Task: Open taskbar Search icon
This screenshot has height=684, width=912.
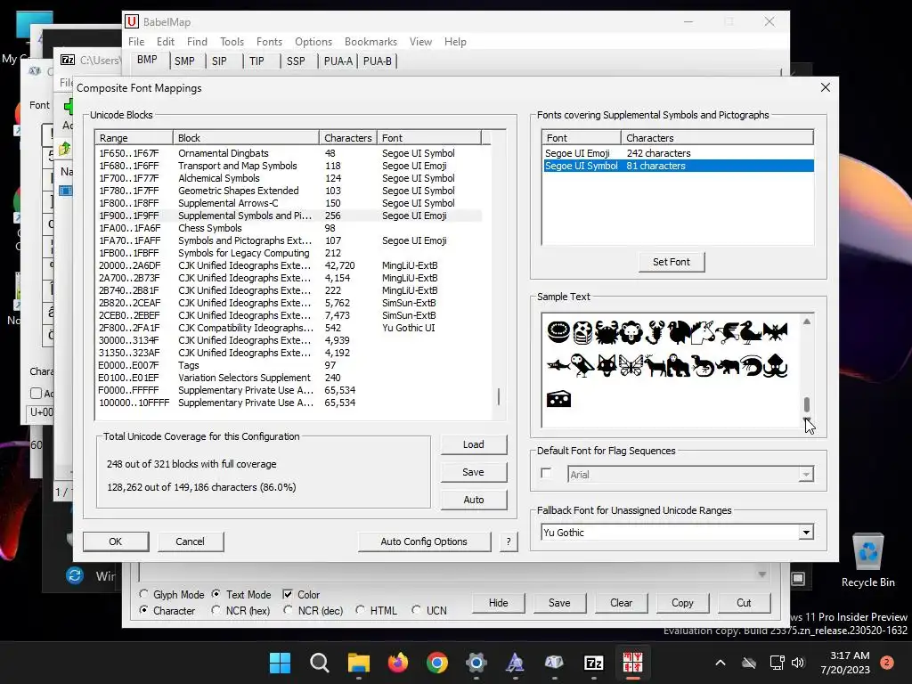Action: coord(320,663)
